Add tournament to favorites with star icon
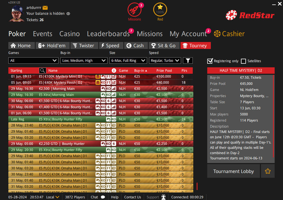Viewport: 283px width, 200px height. (x=268, y=171)
